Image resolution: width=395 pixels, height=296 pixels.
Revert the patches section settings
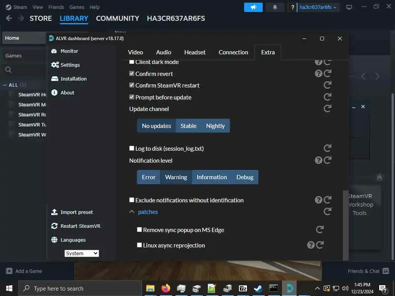tap(327, 212)
